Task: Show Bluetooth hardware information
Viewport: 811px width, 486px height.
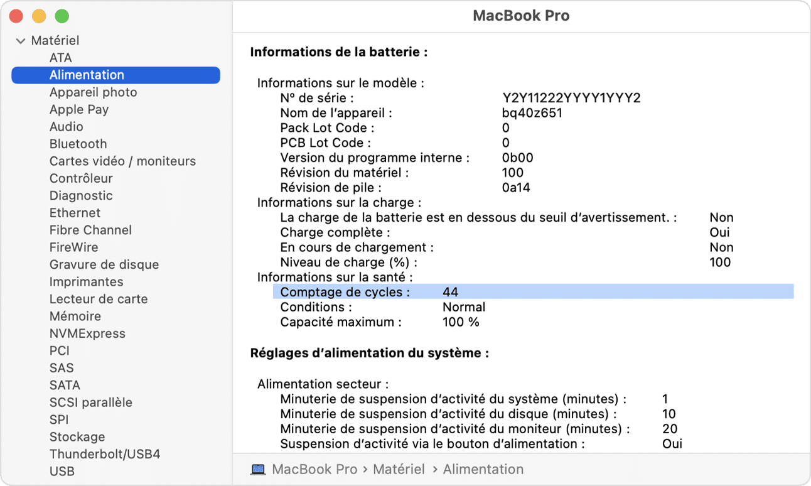Action: click(78, 144)
